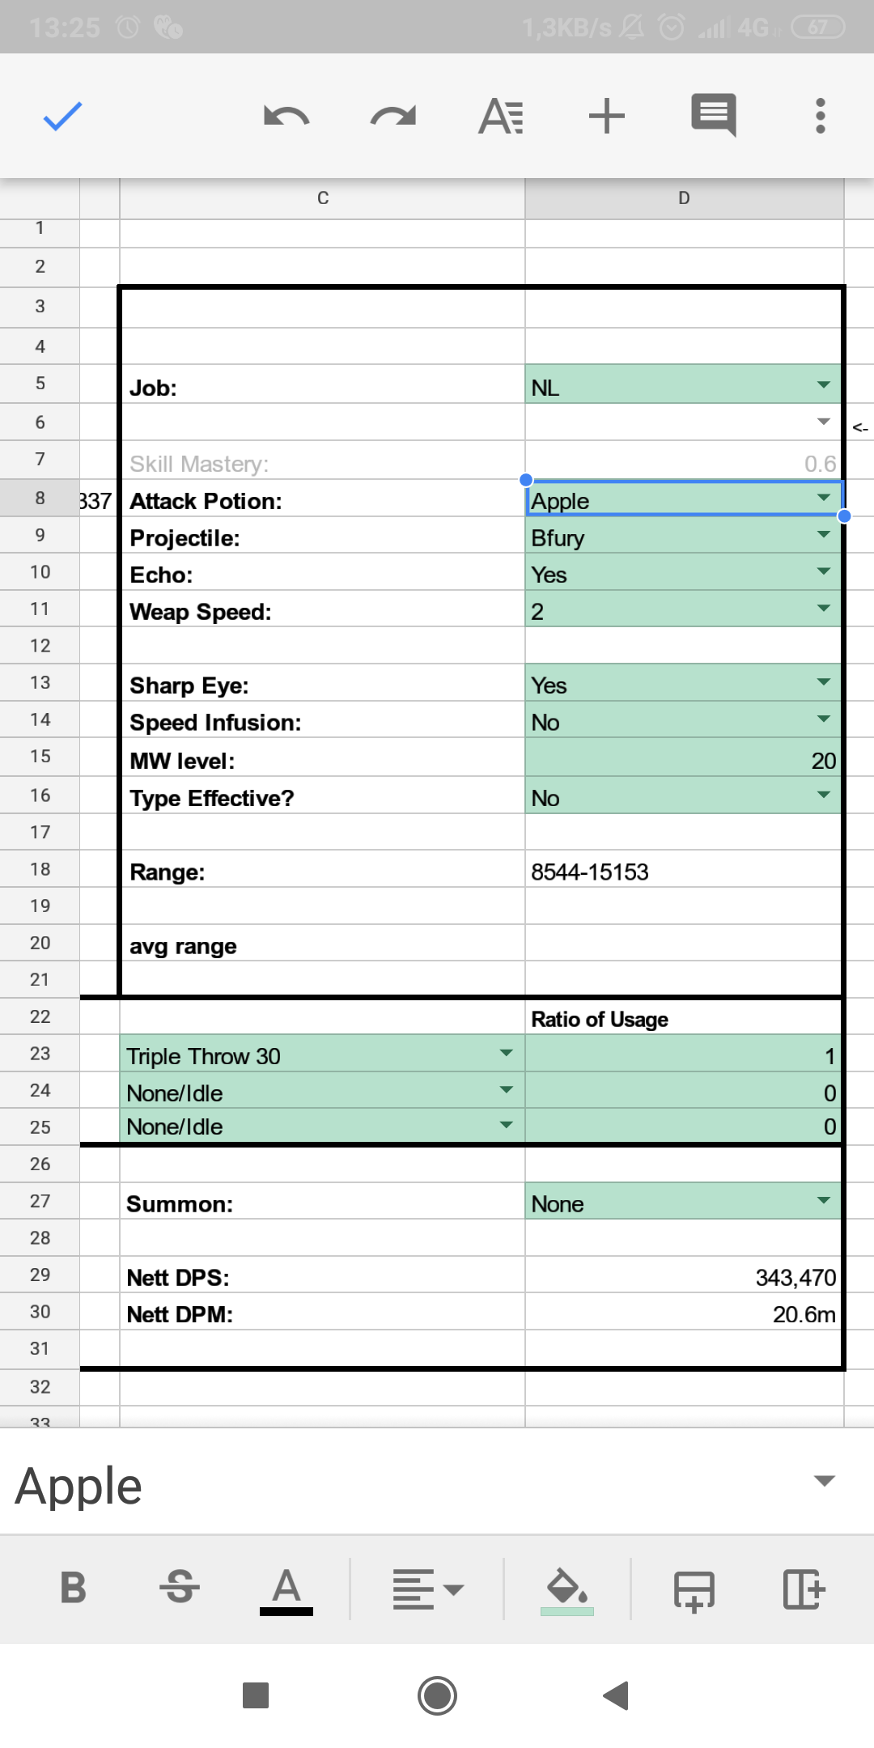
Task: Select the column D header
Action: pyautogui.click(x=684, y=198)
